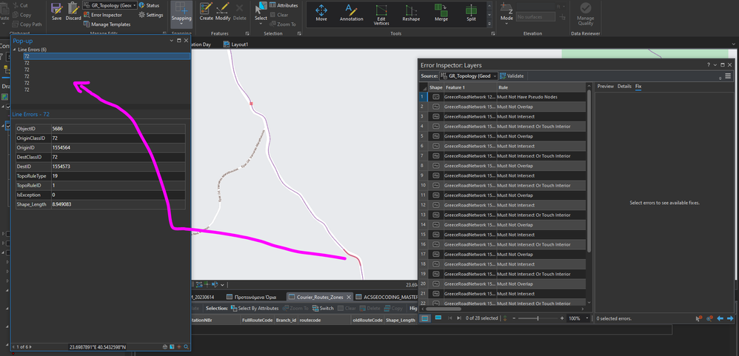The image size is (739, 356).
Task: Select error row 1 Must Not Have Pseudo Nodes
Action: [502, 97]
